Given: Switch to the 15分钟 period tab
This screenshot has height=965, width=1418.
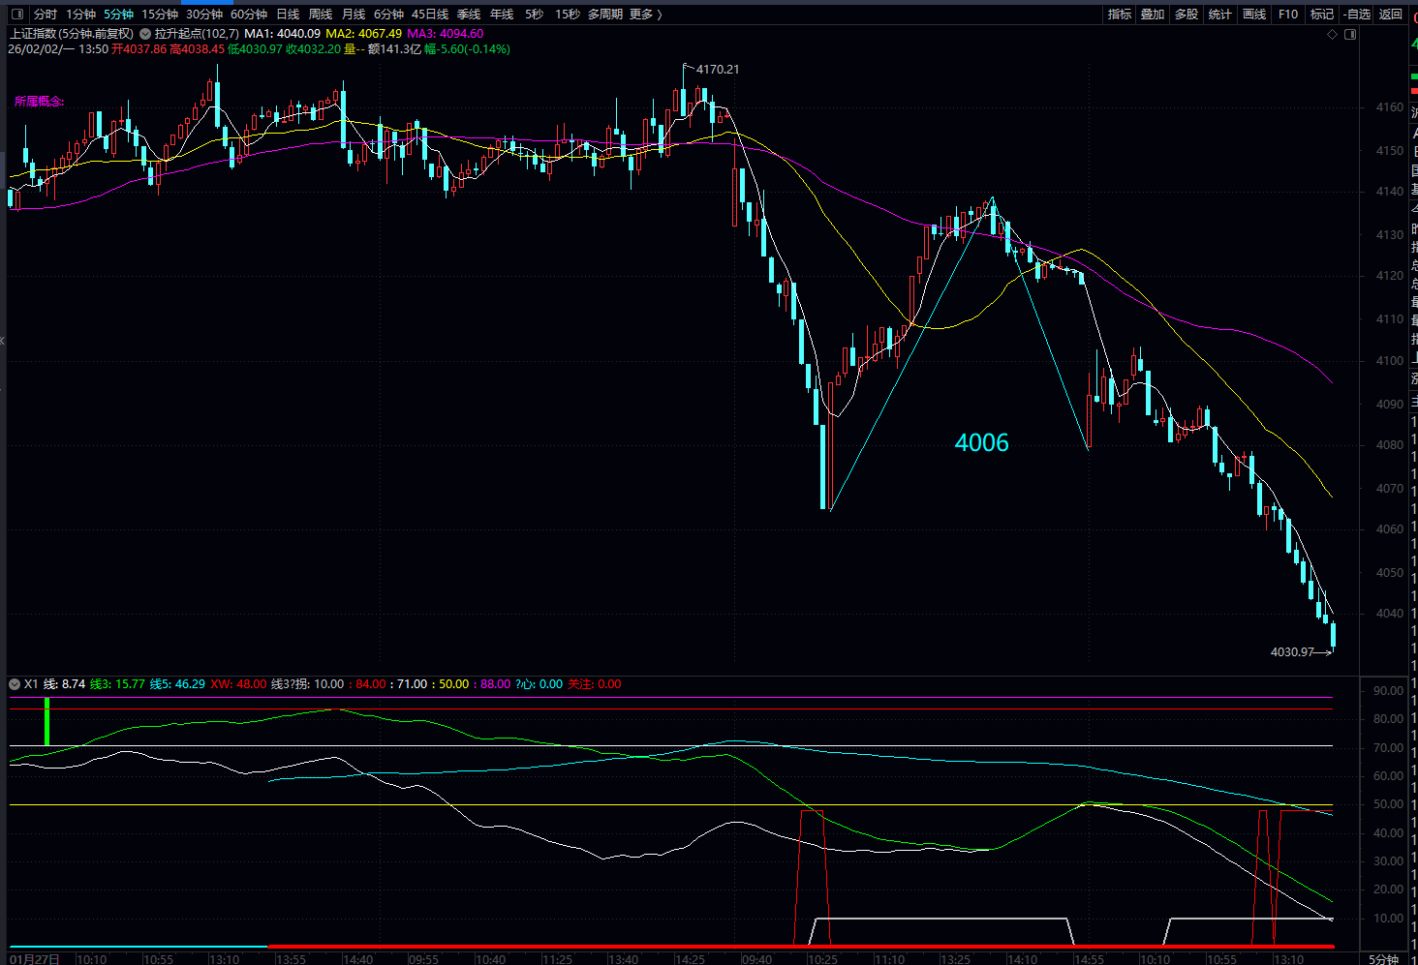Looking at the screenshot, I should (160, 15).
